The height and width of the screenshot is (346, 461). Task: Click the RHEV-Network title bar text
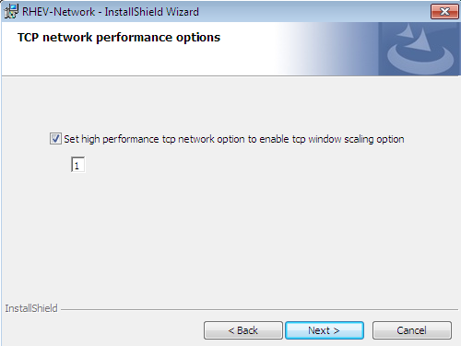(x=111, y=12)
